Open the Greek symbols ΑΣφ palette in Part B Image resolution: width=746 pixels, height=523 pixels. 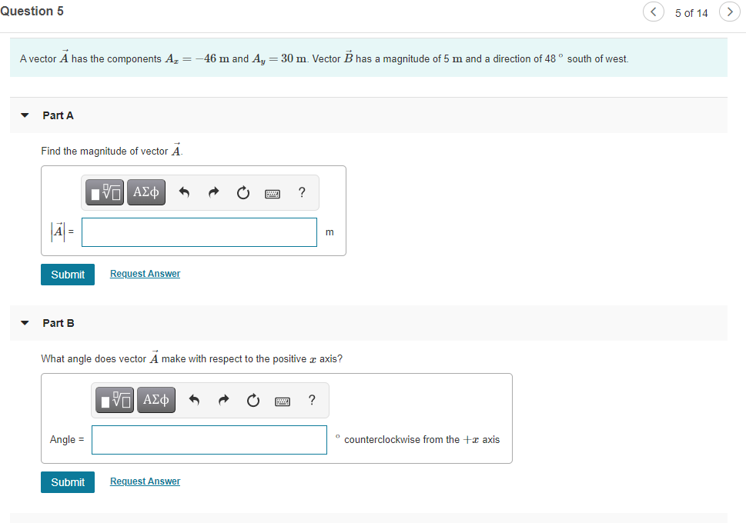point(156,400)
